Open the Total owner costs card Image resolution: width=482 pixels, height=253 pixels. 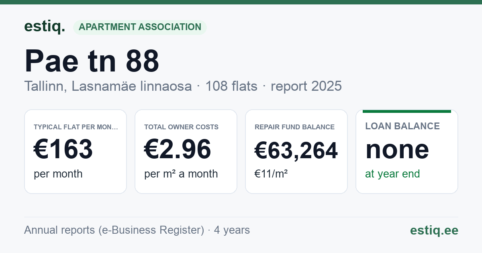[186, 151]
